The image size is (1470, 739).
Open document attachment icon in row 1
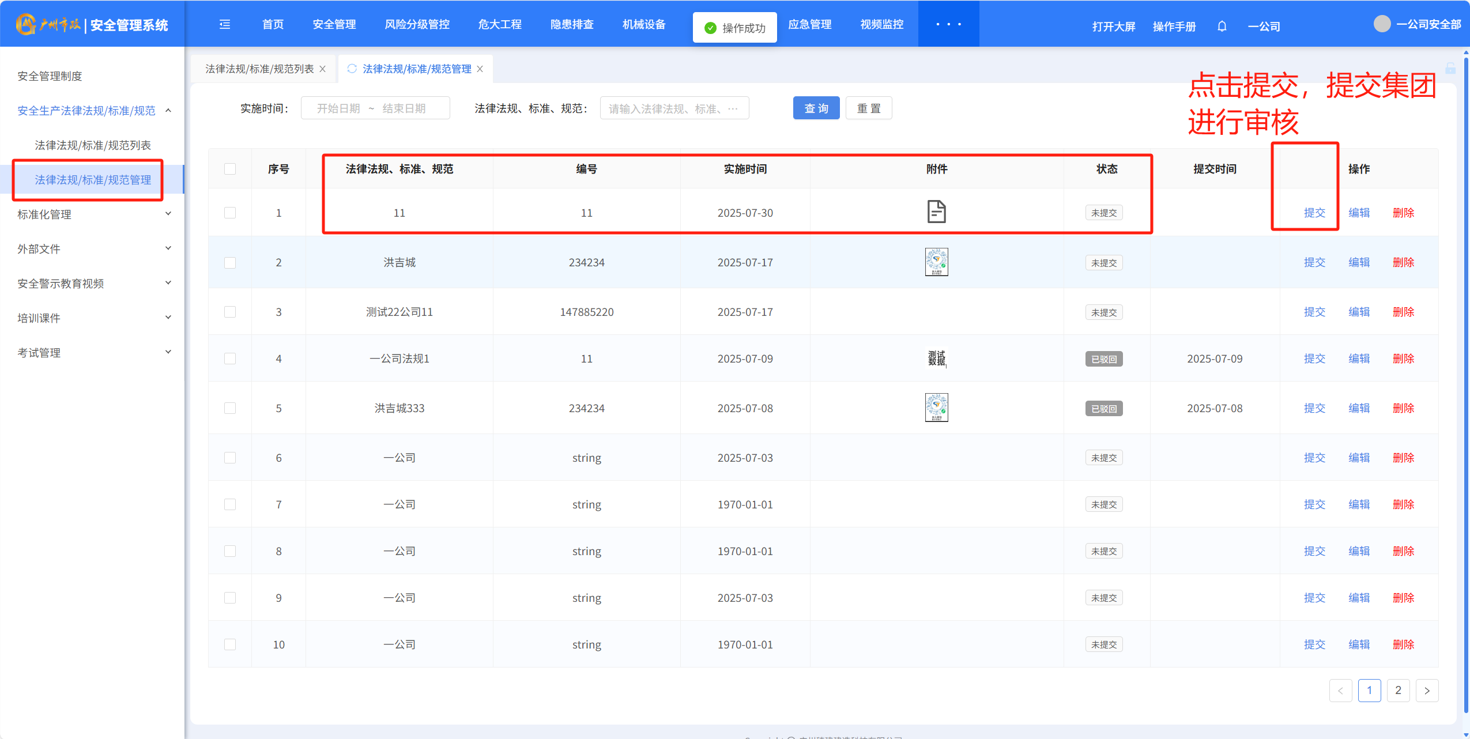[x=936, y=212]
